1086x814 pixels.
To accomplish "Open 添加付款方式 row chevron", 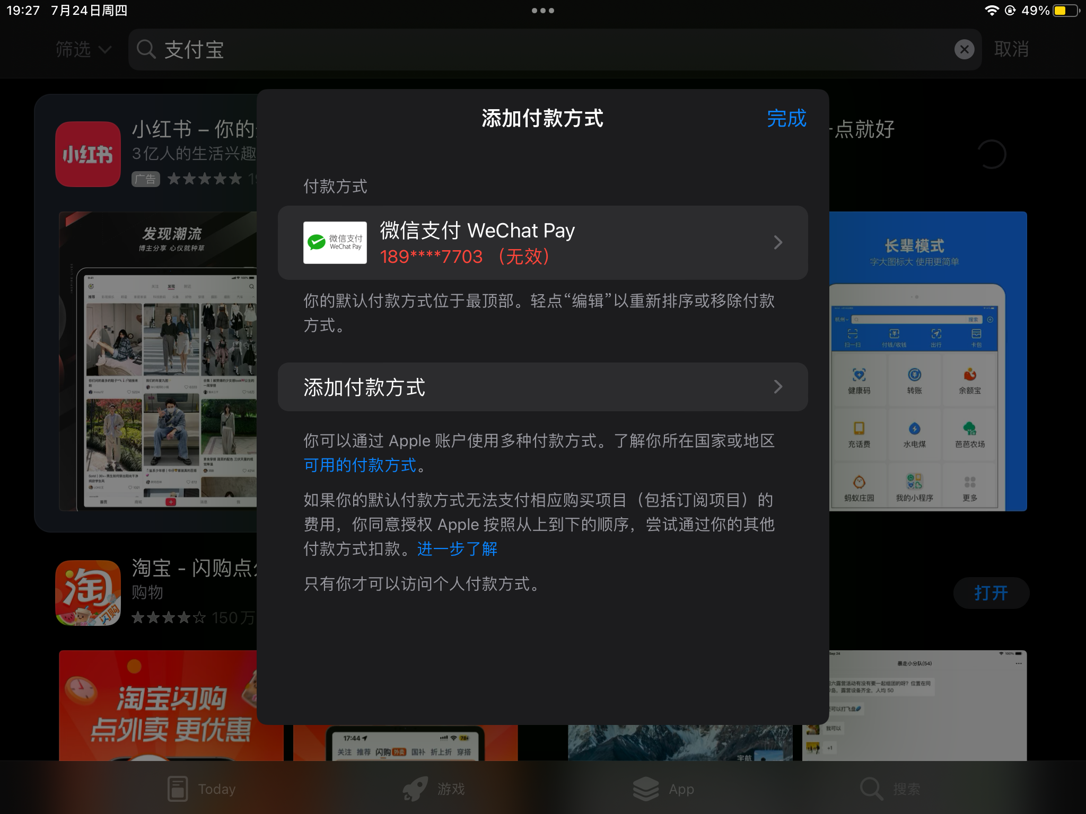I will pos(778,387).
